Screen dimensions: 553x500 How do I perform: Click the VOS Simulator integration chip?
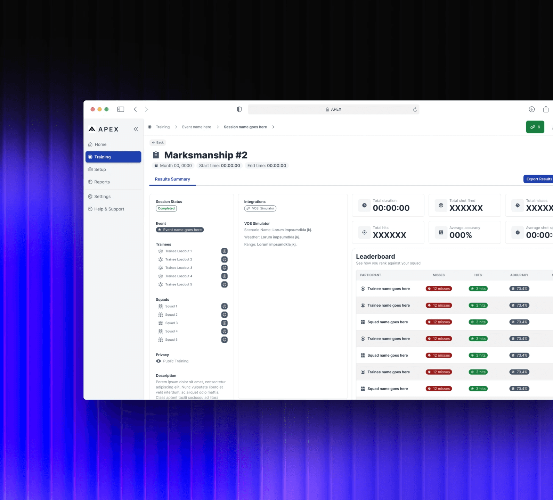(x=260, y=209)
